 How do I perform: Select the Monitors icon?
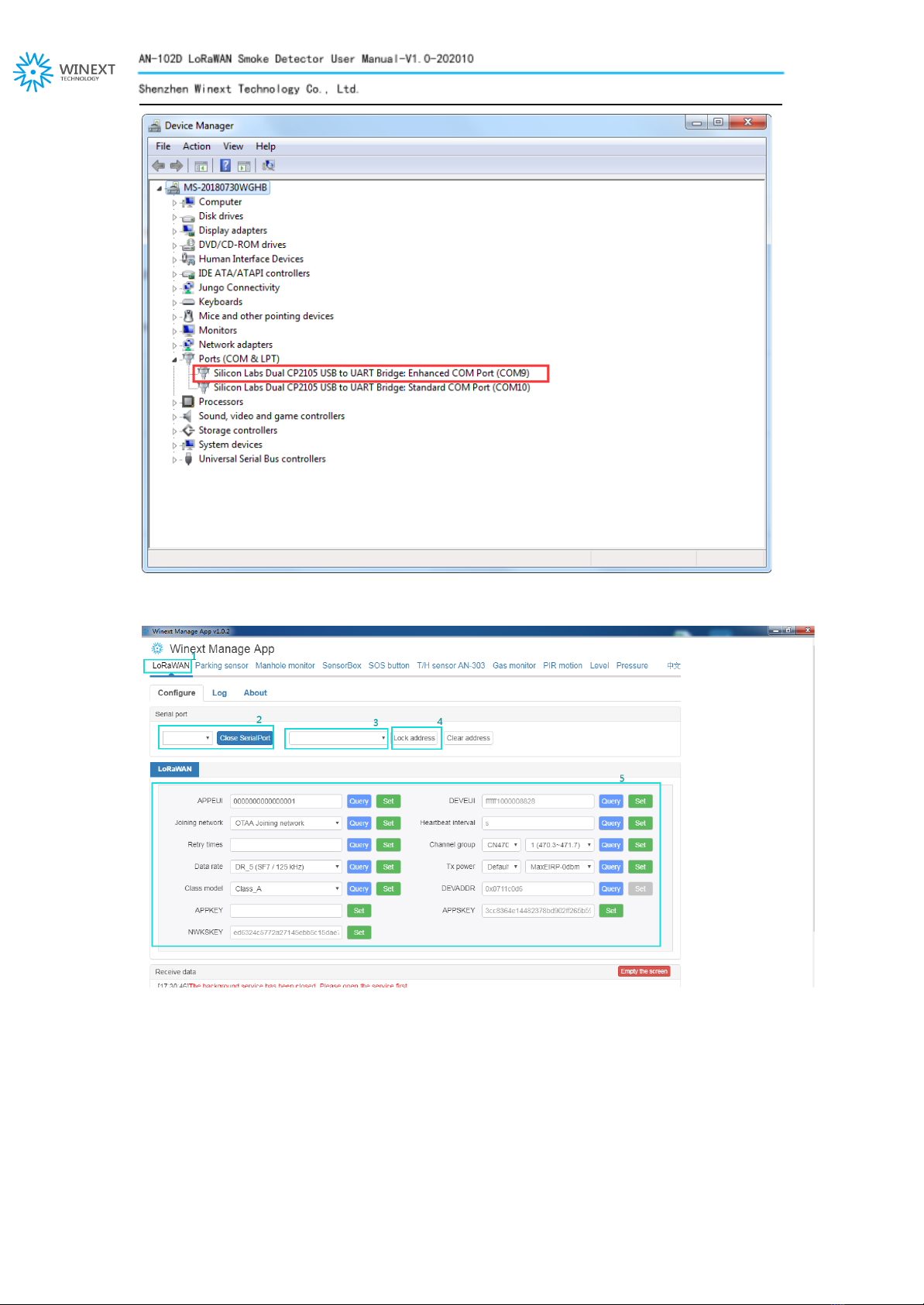click(x=188, y=330)
